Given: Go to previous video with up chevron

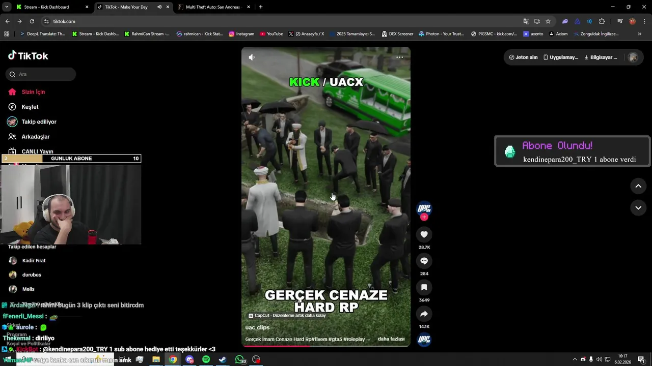Looking at the screenshot, I should click(638, 186).
